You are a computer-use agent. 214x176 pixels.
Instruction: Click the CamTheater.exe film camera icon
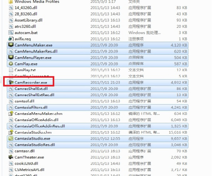pyautogui.click(x=11, y=157)
